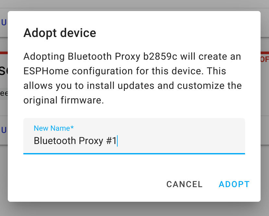Click the partial 'ee' text at left edge
Image resolution: width=269 pixels, height=216 pixels.
coord(4,93)
